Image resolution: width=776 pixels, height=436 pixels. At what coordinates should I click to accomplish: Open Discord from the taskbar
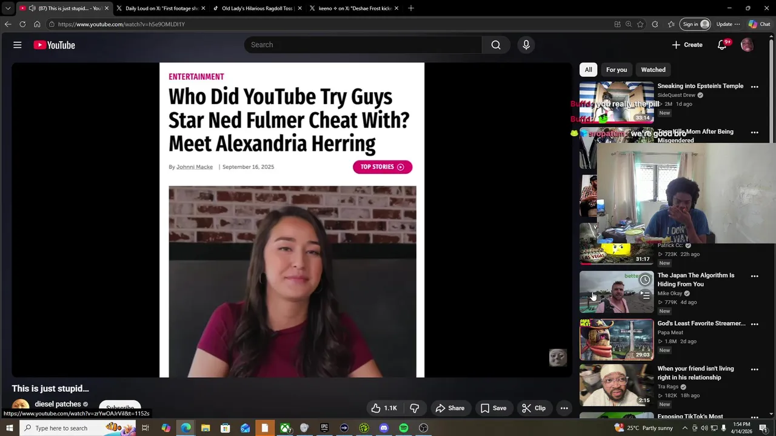[384, 428]
